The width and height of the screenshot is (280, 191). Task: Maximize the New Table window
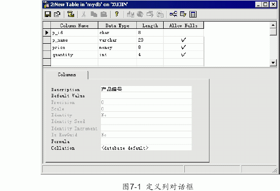click(x=266, y=4)
